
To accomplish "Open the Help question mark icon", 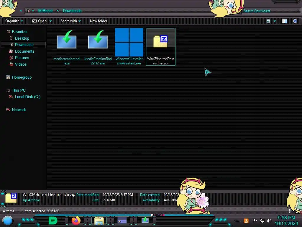I will [x=295, y=21].
